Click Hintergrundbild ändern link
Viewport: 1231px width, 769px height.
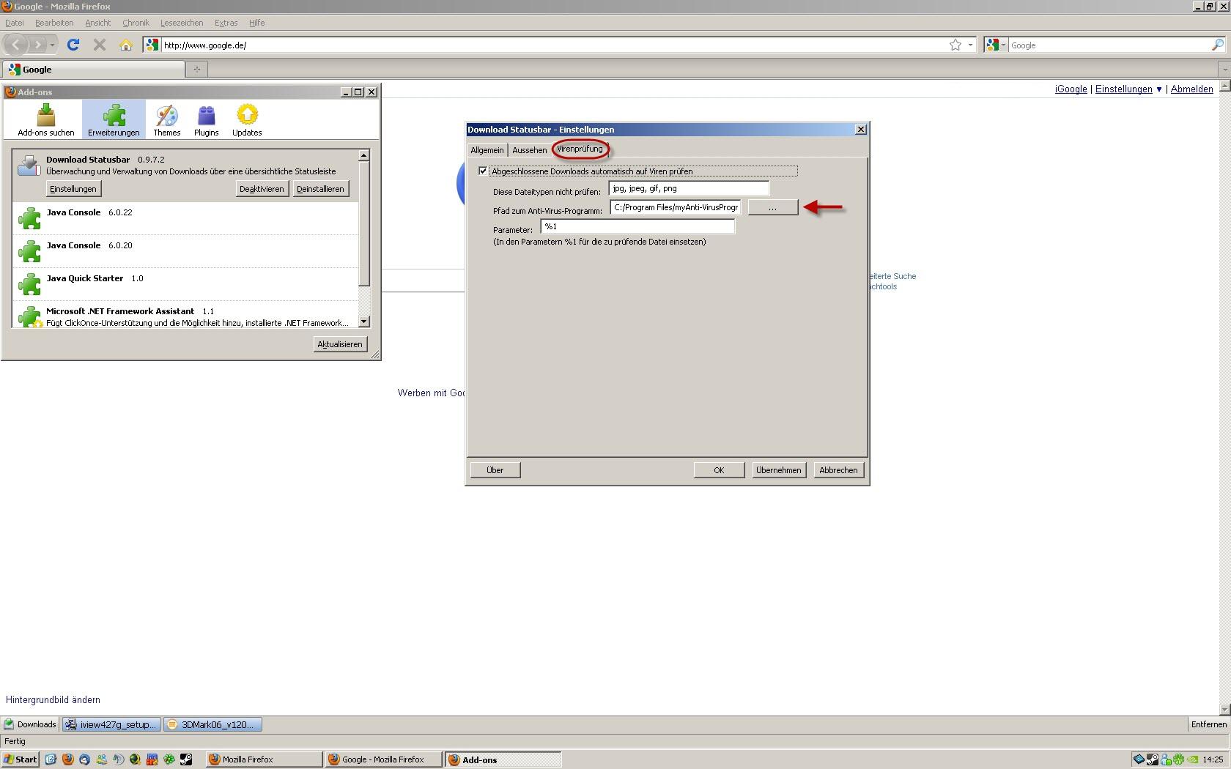click(x=53, y=700)
